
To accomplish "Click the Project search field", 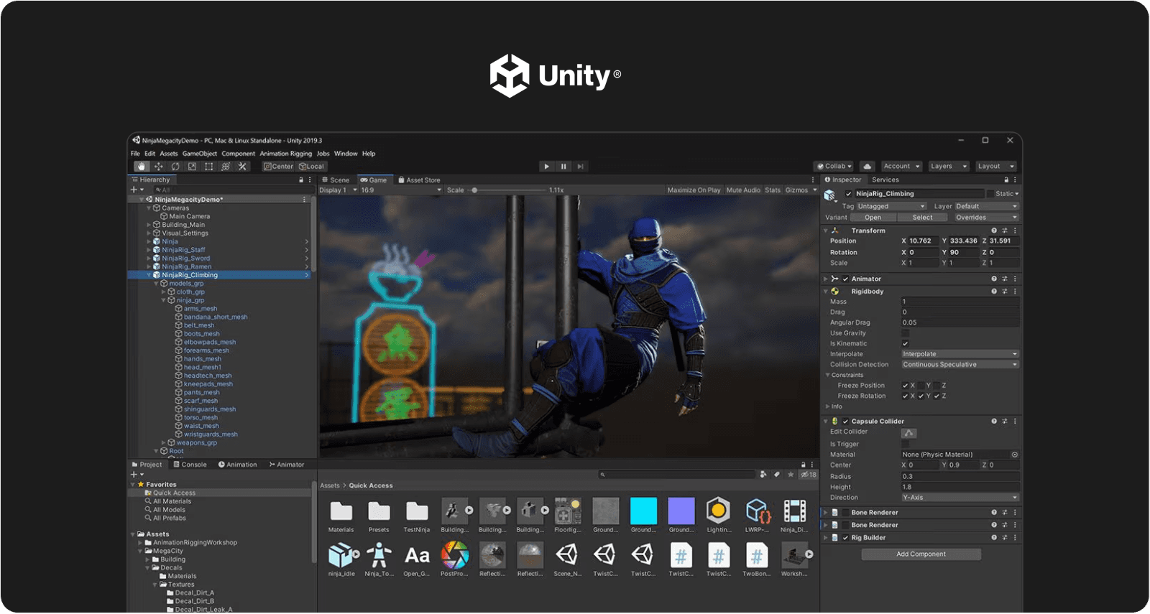I will point(676,475).
